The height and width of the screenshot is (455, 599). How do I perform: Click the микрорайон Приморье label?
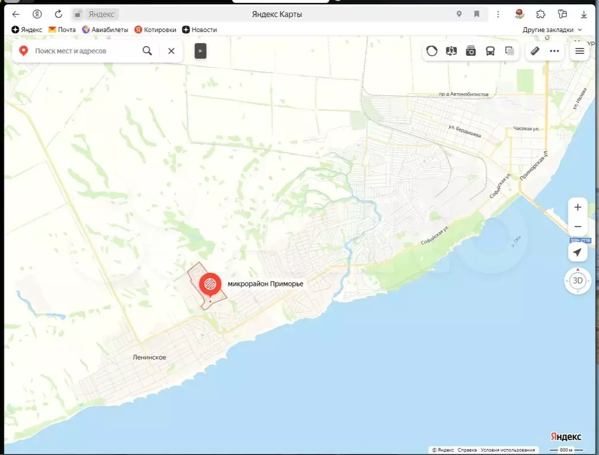click(266, 284)
